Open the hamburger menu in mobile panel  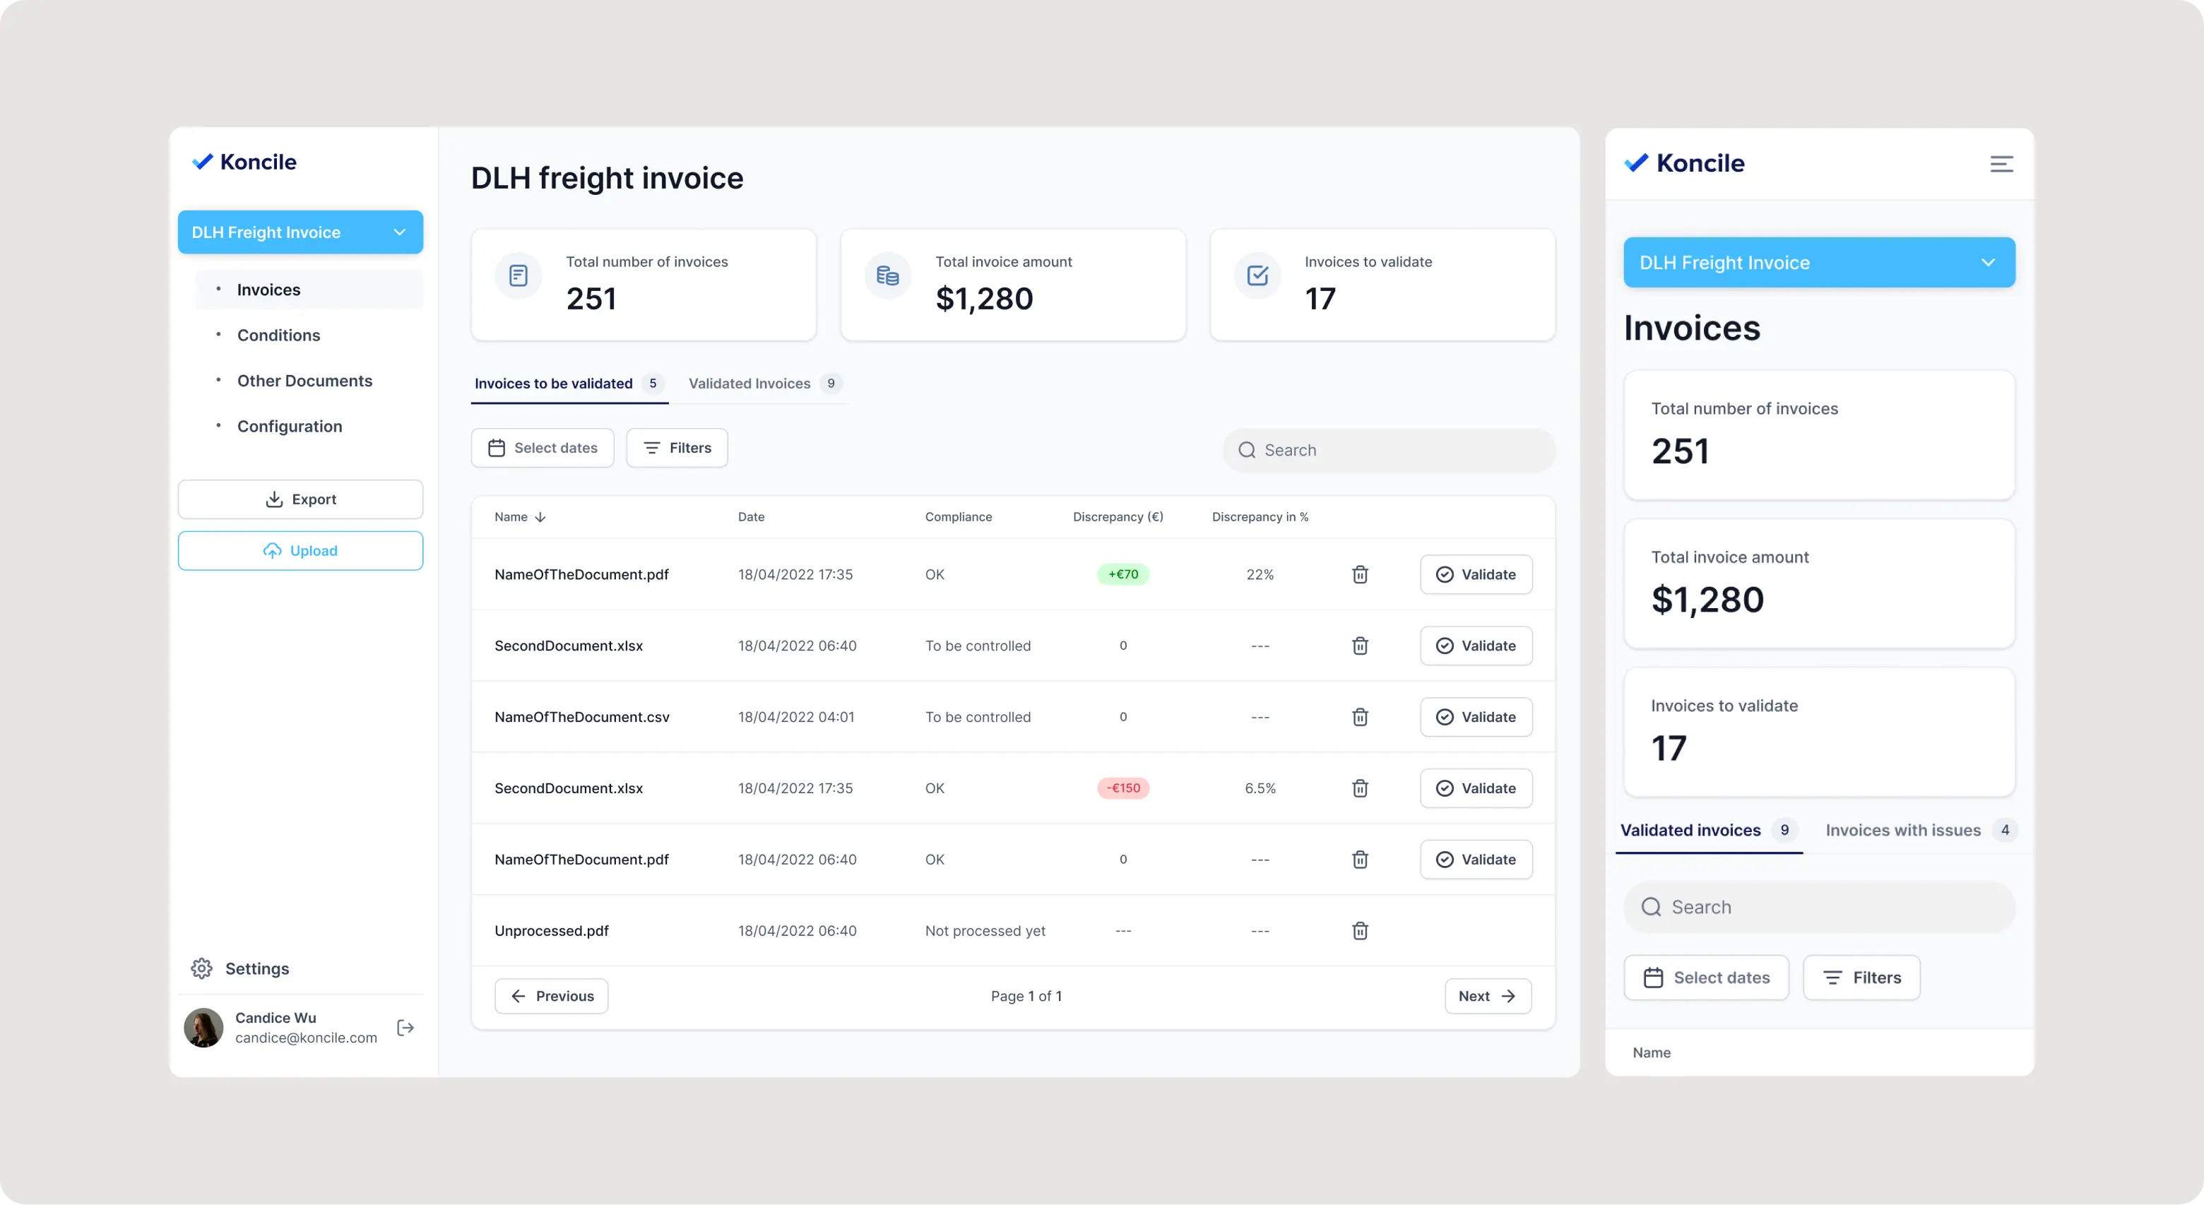(2001, 163)
